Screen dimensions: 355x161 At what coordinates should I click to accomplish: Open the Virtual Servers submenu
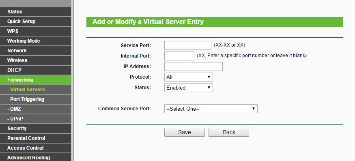click(36, 90)
